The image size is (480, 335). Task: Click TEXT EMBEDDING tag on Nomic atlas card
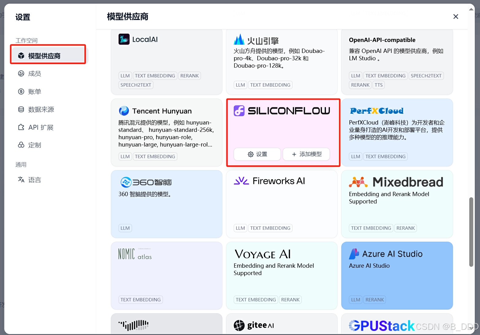(141, 300)
